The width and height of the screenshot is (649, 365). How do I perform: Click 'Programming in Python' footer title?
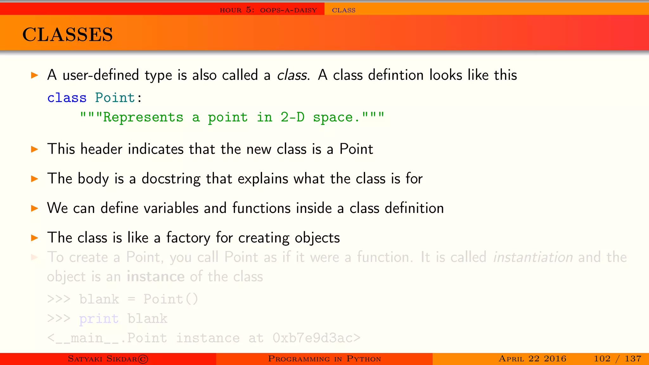[324, 359]
